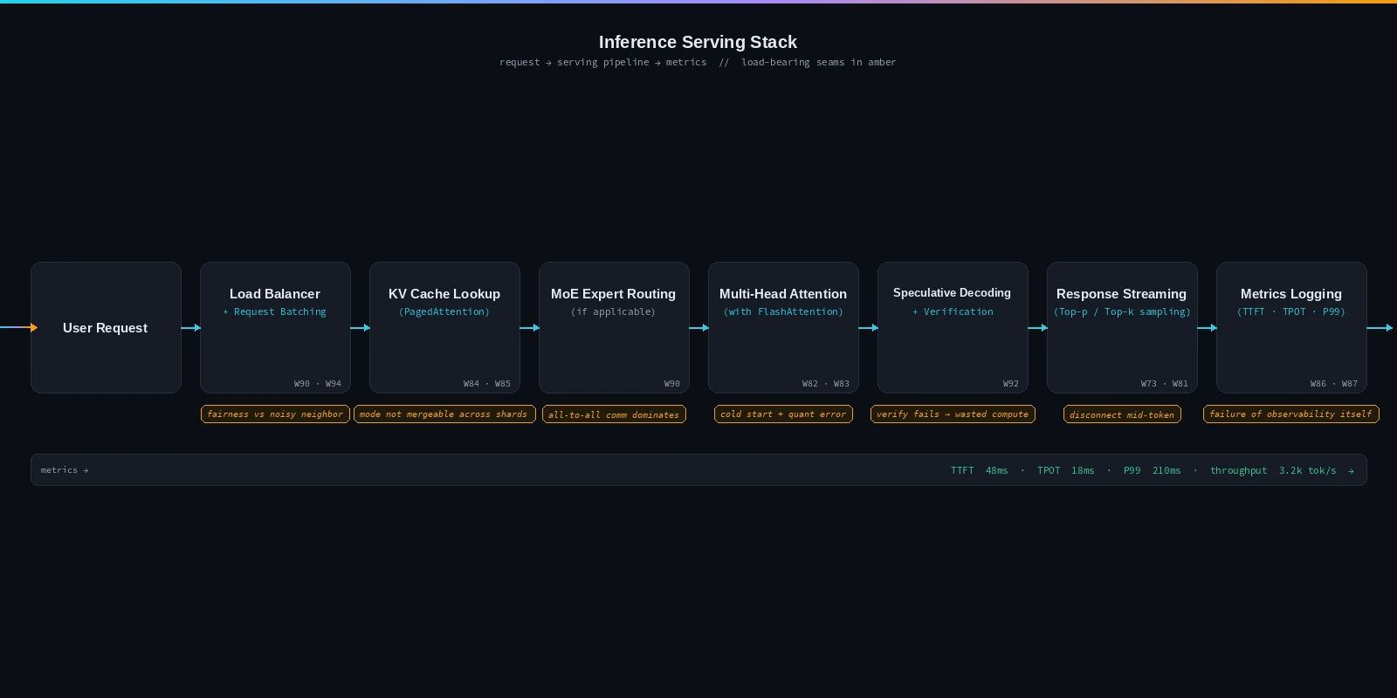
Task: Click the 'TPOT 18ms' metric
Action: (x=1065, y=470)
